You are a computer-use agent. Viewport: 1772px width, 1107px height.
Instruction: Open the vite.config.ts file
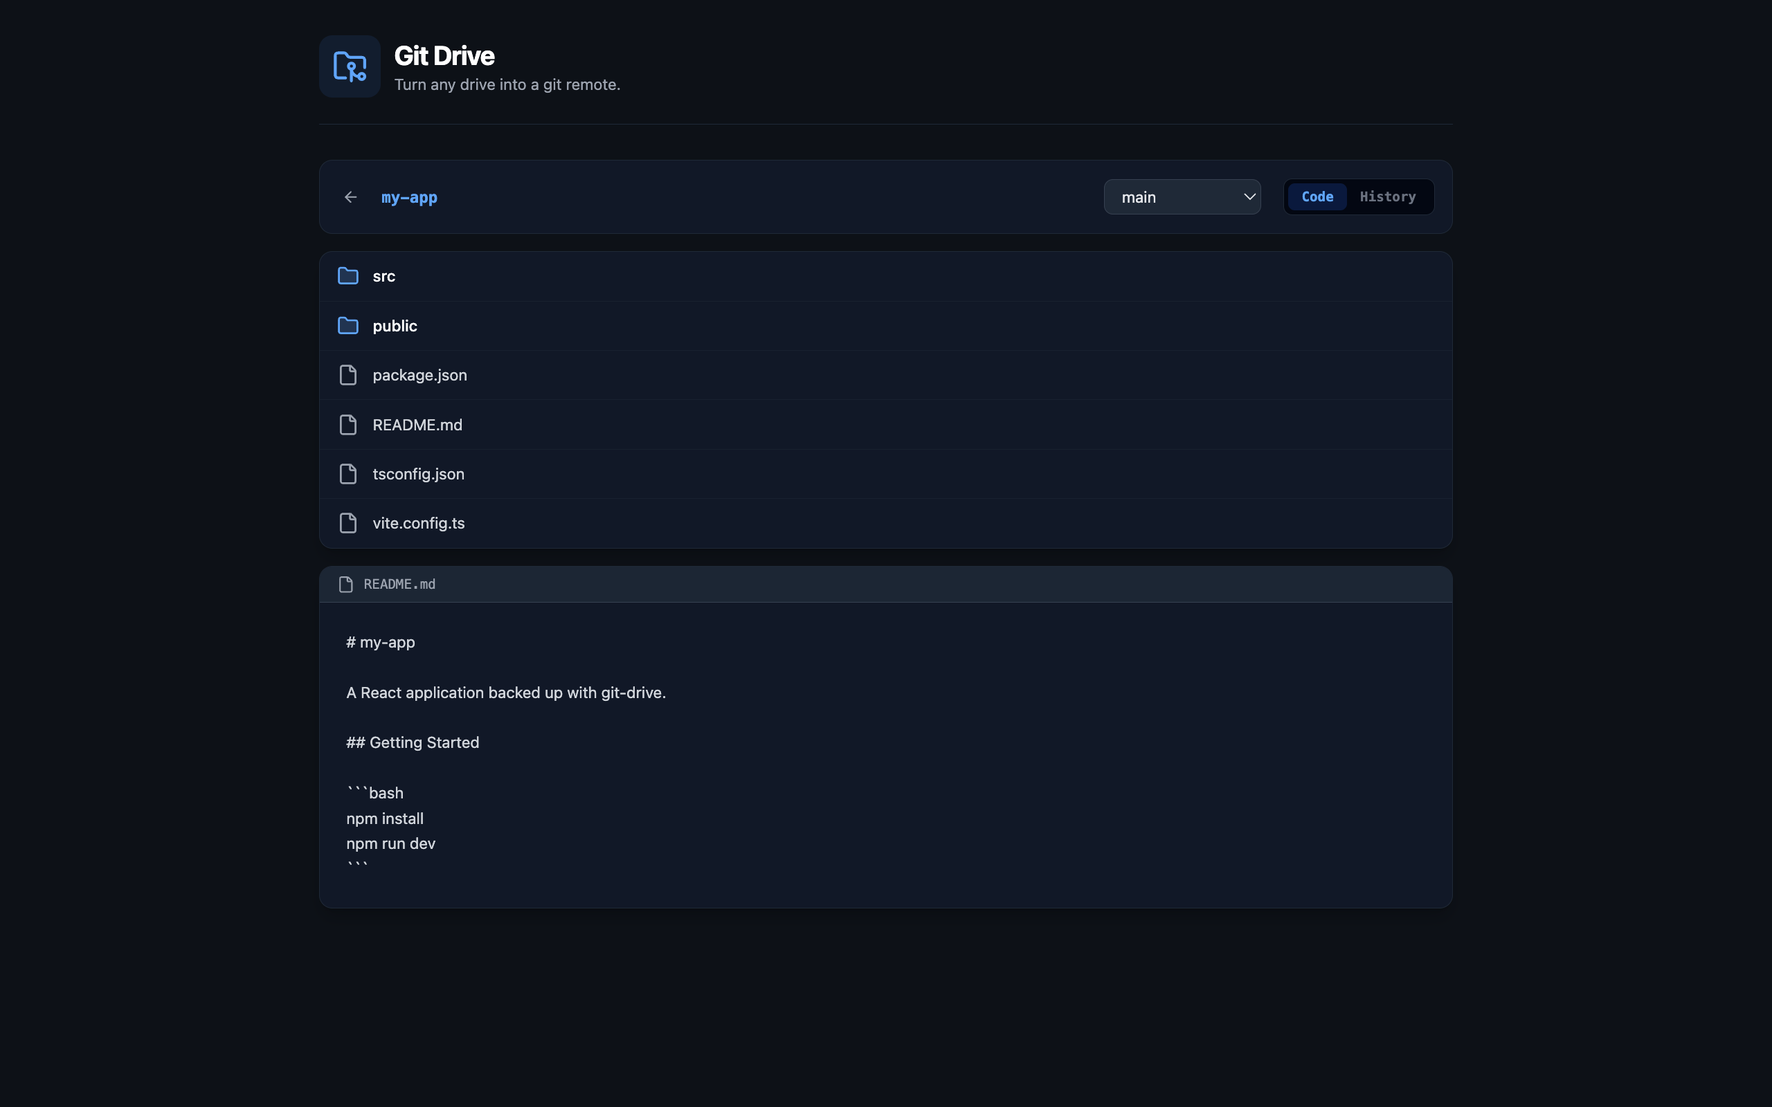coord(885,523)
